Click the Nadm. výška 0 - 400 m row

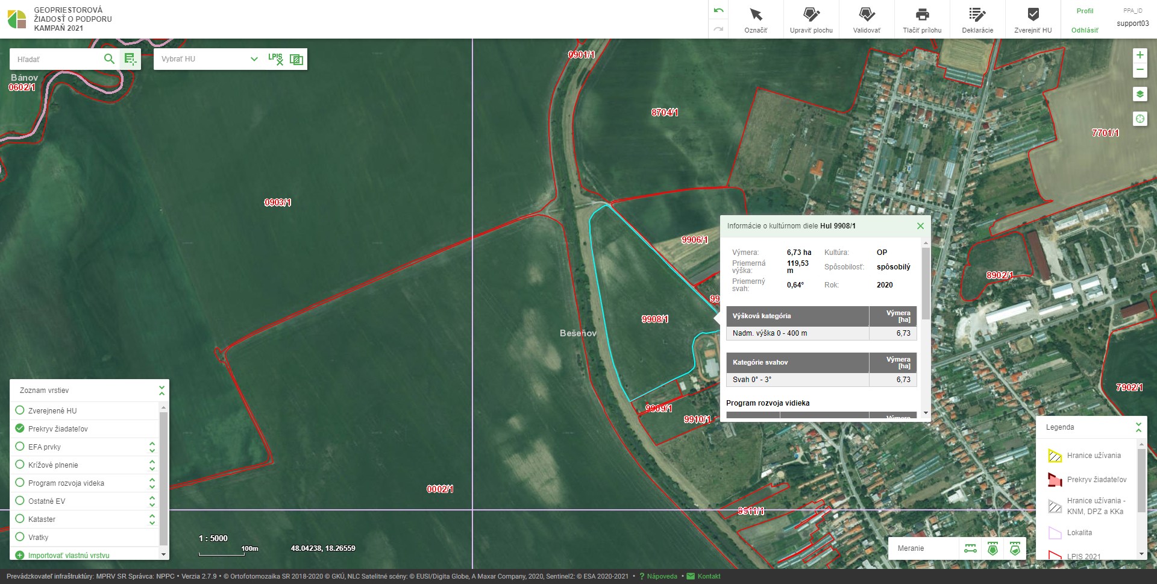(821, 333)
